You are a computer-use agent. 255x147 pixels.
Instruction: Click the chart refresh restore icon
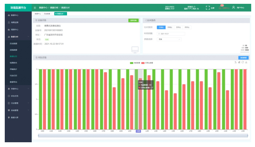(x=243, y=62)
